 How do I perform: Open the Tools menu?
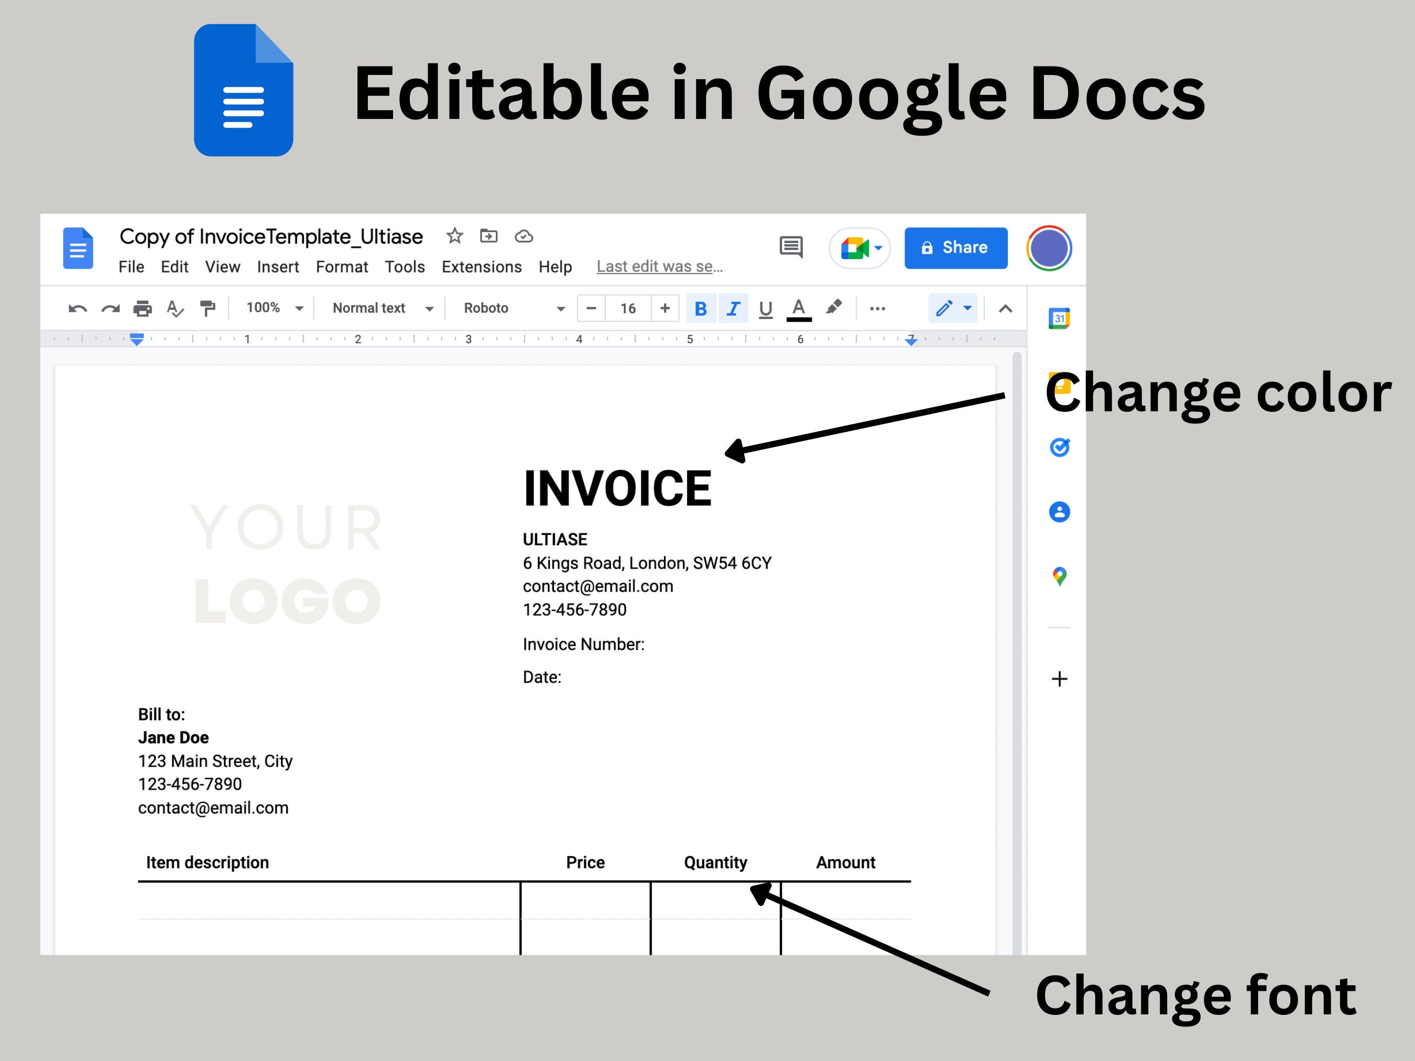point(404,267)
